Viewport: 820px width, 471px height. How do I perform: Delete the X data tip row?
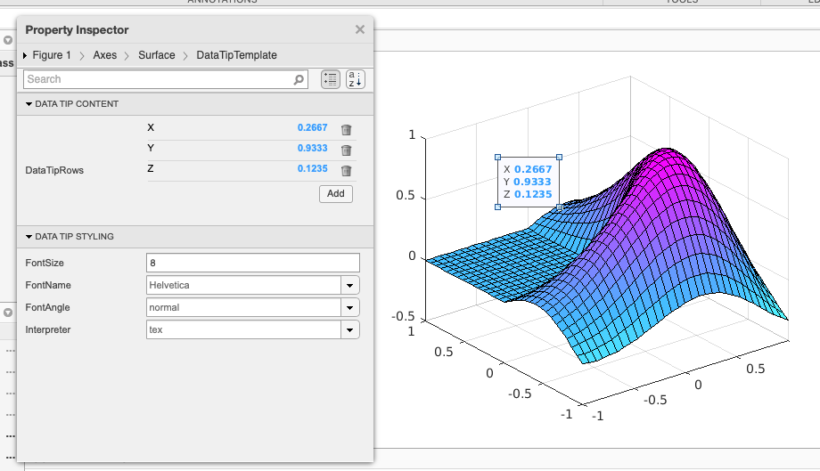(x=346, y=129)
